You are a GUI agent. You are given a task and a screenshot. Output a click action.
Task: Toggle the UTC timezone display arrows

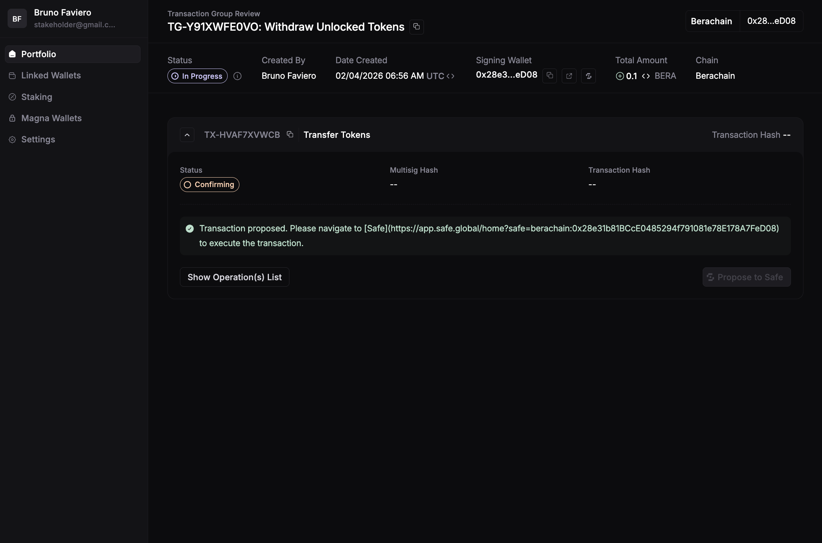(450, 76)
